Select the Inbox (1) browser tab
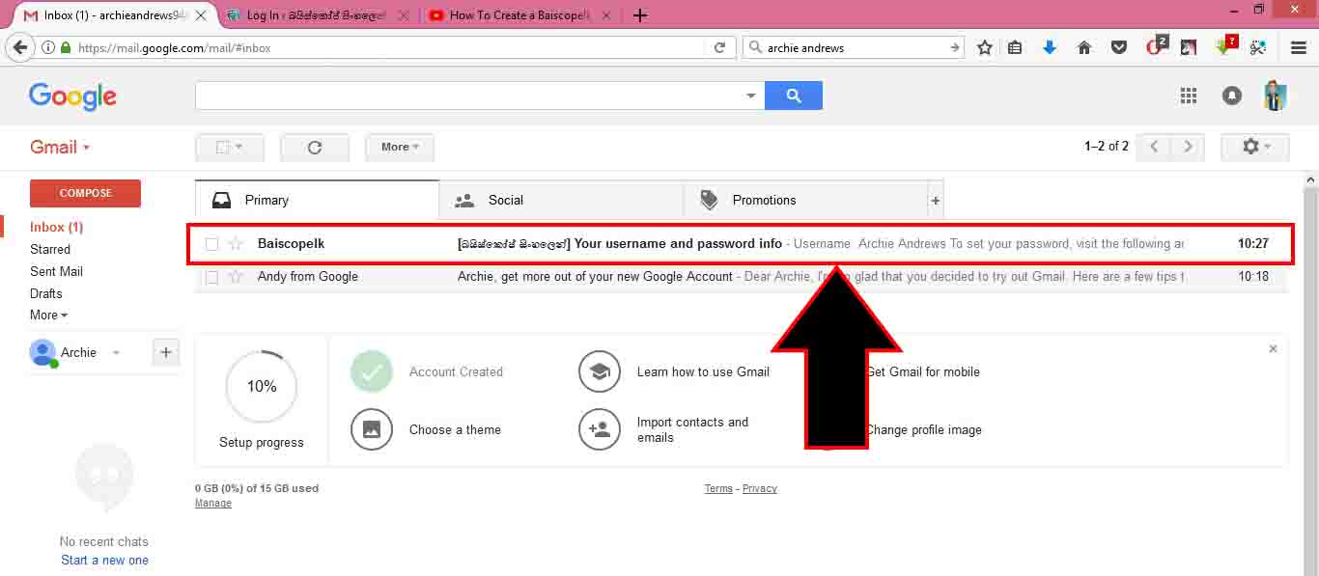Screen dimensions: 1319x576 click(116, 15)
